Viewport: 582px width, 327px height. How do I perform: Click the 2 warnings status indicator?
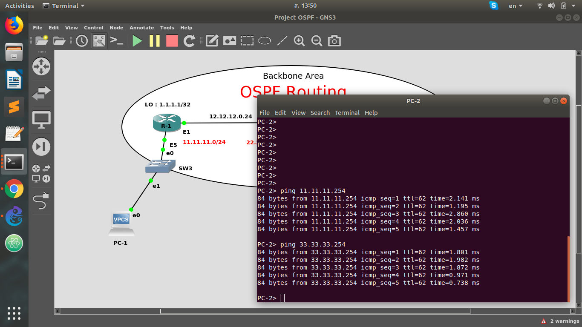pos(560,321)
